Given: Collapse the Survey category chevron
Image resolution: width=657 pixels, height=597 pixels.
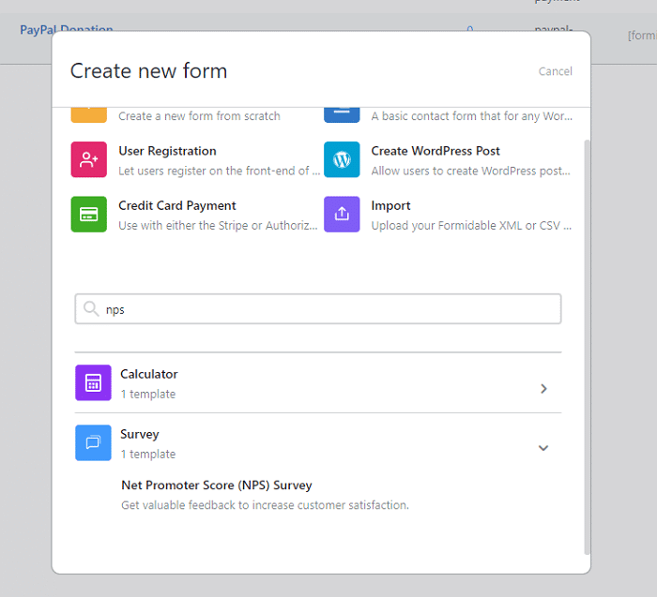Looking at the screenshot, I should click(543, 448).
